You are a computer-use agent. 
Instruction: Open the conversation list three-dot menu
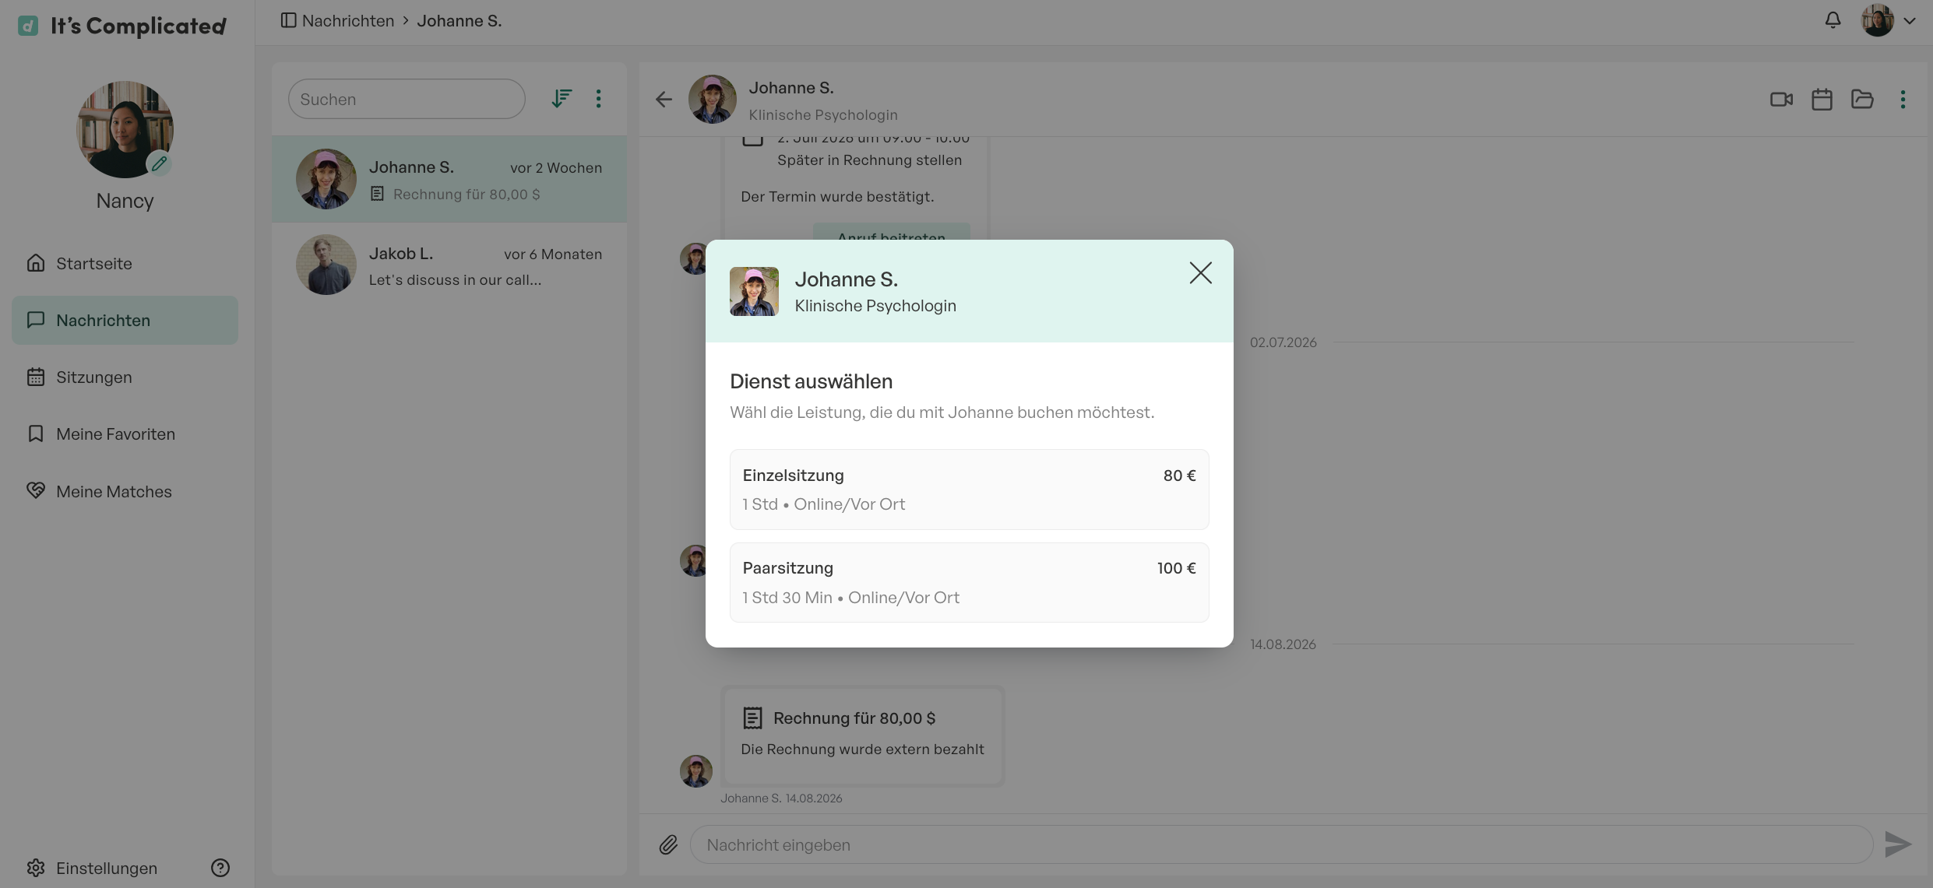(598, 99)
